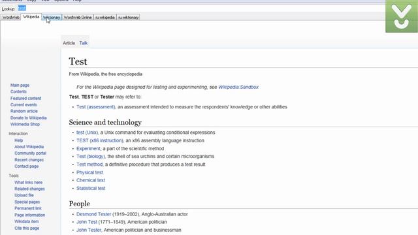Image resolution: width=418 pixels, height=235 pixels.
Task: Open the ru.wiktionary tab
Action: tap(128, 18)
